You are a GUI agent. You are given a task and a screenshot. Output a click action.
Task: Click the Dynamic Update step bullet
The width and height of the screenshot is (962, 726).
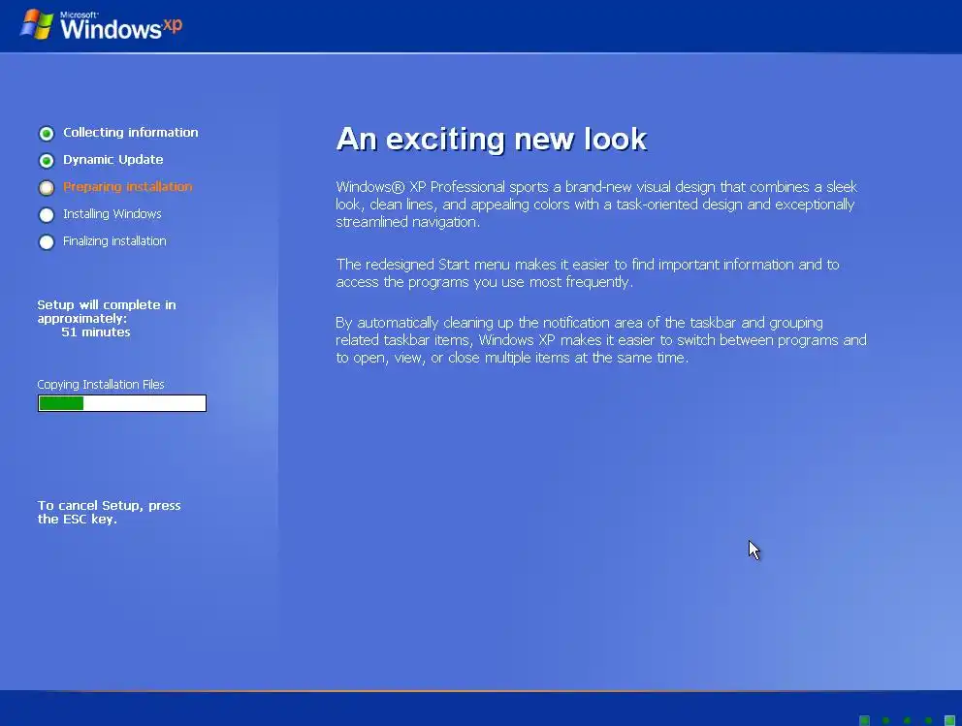[46, 161]
